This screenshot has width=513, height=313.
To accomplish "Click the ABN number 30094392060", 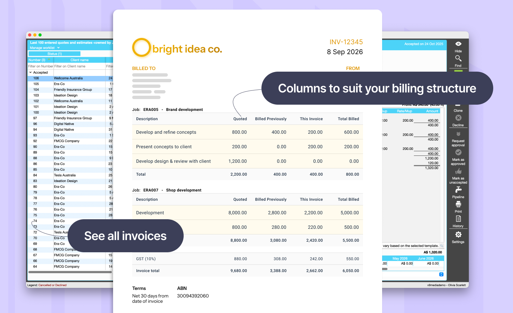I will click(193, 296).
